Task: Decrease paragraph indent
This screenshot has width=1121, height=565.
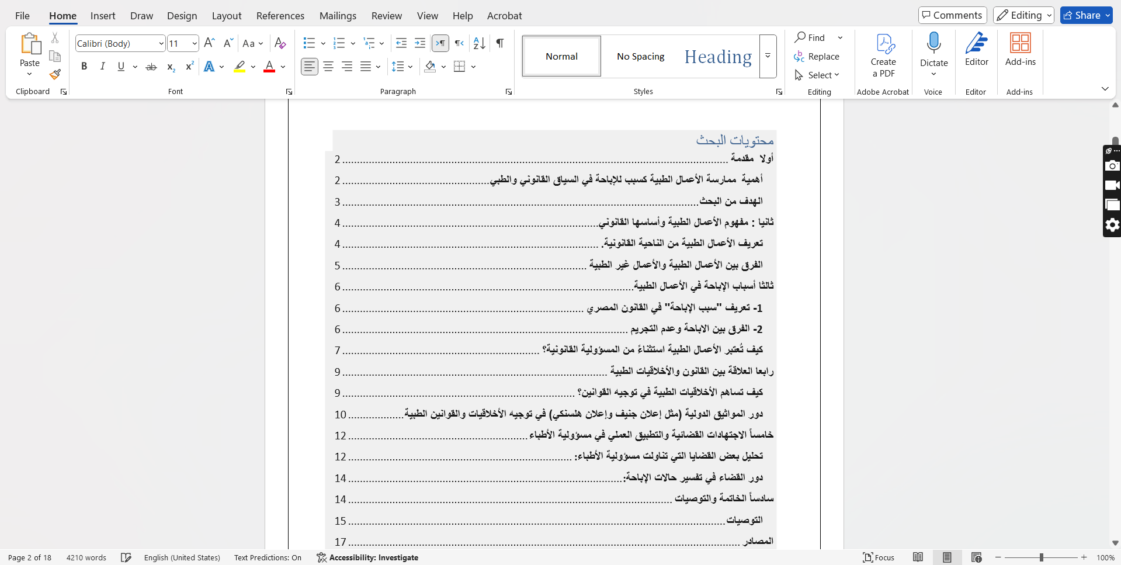Action: [401, 43]
